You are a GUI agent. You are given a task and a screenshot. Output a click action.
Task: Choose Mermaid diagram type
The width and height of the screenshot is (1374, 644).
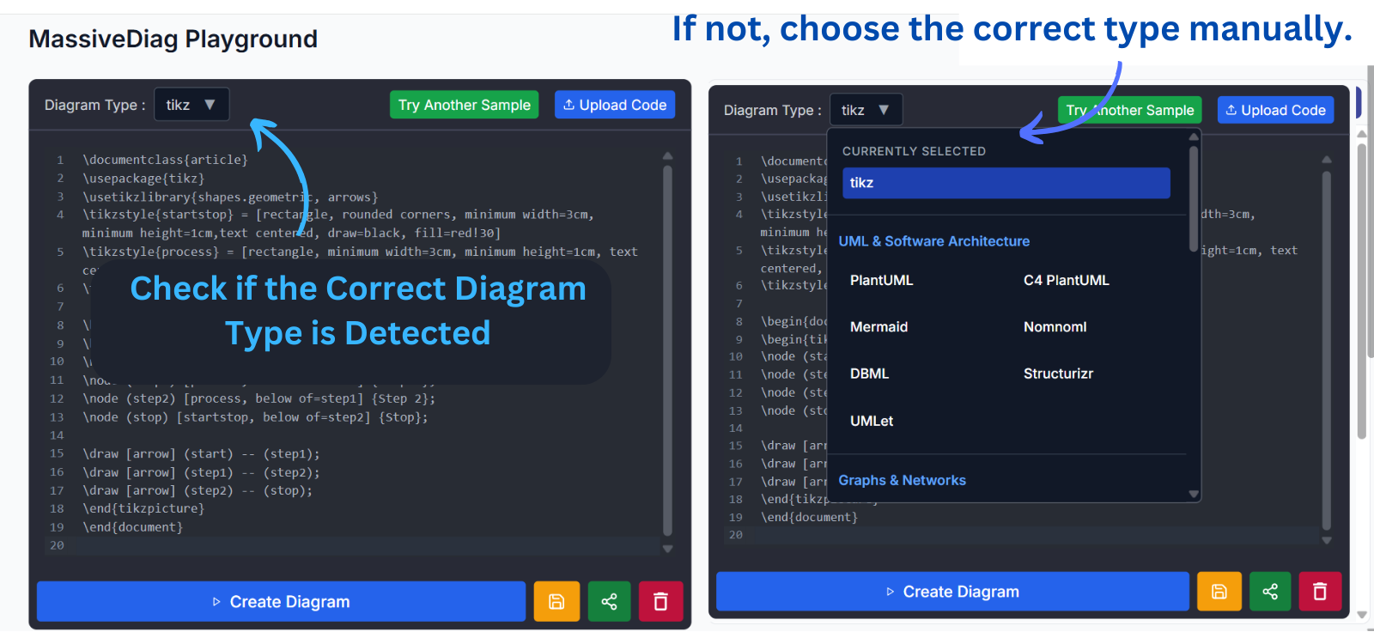[x=879, y=326]
